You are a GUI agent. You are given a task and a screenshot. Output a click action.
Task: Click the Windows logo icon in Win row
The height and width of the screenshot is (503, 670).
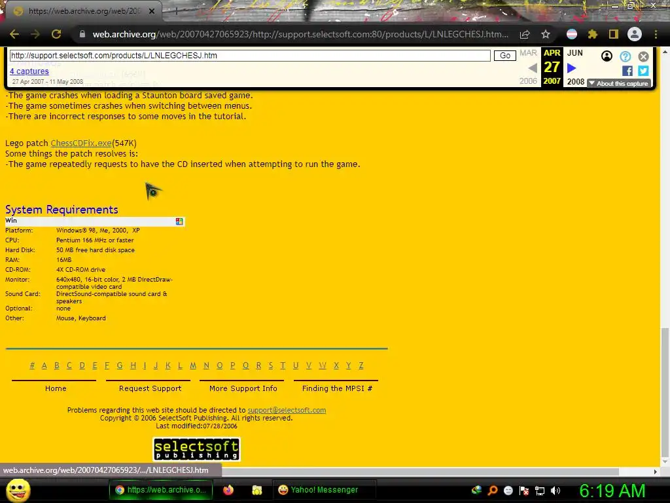[x=179, y=221]
